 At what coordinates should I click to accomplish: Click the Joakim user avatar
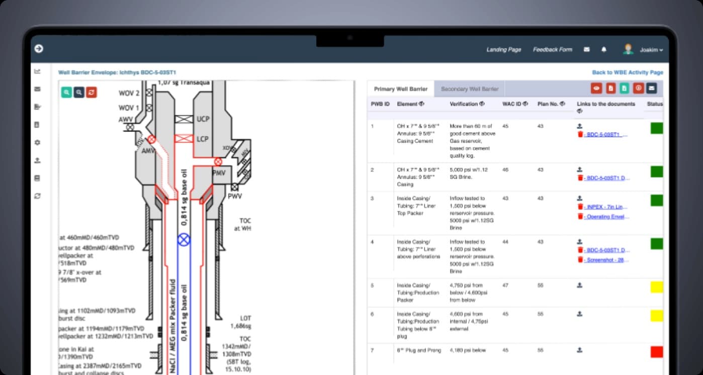[x=628, y=49]
